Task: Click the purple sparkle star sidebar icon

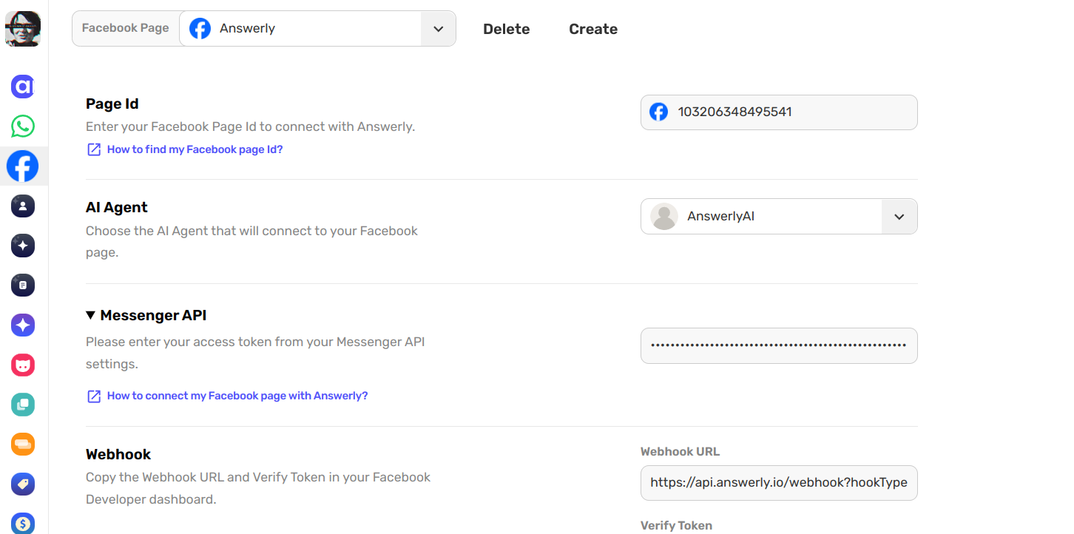Action: pos(23,325)
